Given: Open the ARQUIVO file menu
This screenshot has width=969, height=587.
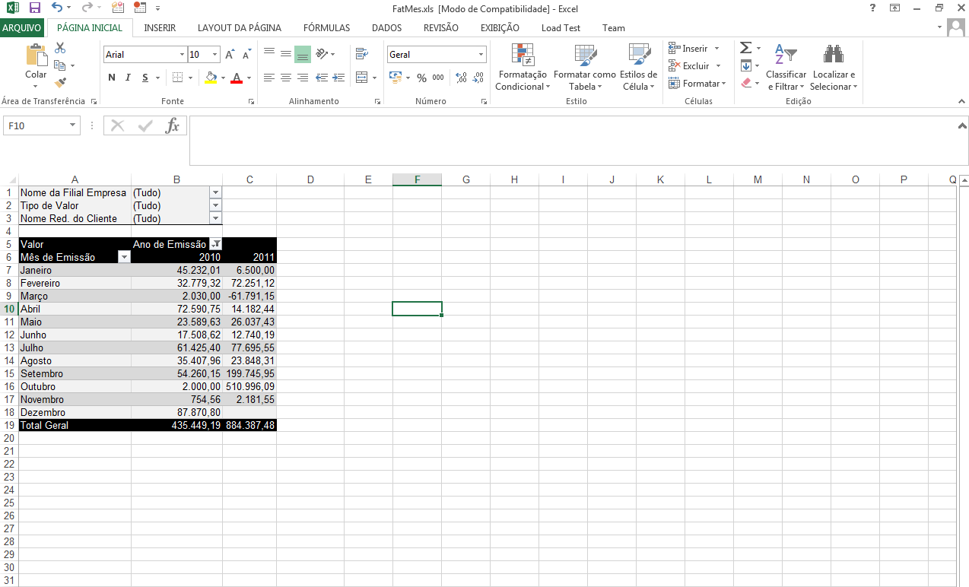Looking at the screenshot, I should [22, 28].
